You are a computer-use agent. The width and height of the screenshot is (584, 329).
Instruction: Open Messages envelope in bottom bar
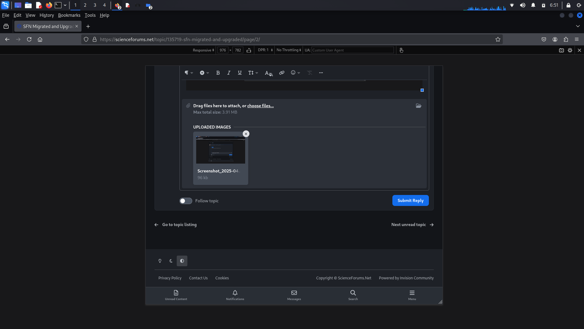click(294, 295)
